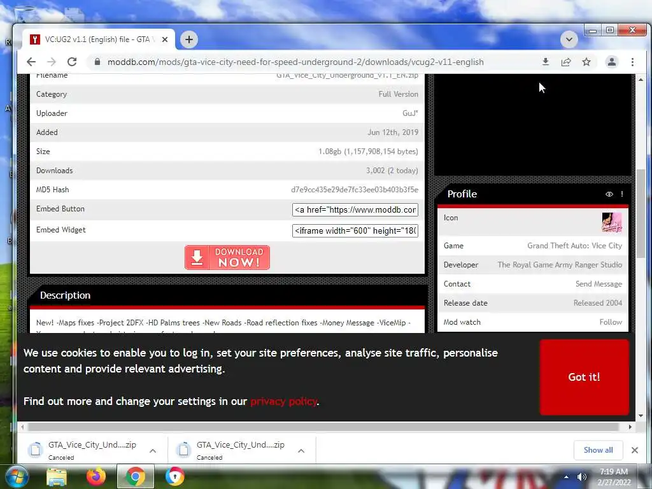Click horizontal scrollbar right arrow
Viewport: 652px width, 489px height.
(x=630, y=427)
